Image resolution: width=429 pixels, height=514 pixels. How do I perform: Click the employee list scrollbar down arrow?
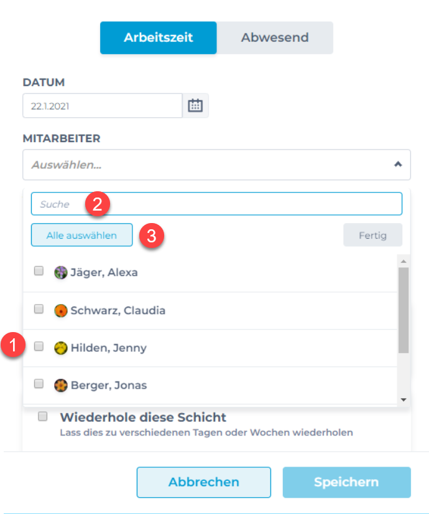click(403, 399)
